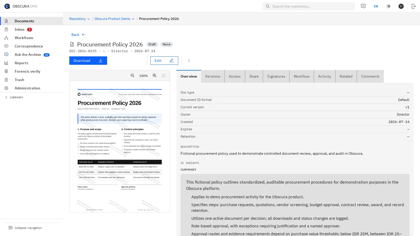Image resolution: width=420 pixels, height=236 pixels.
Task: Select the Overview tab
Action: pyautogui.click(x=189, y=76)
